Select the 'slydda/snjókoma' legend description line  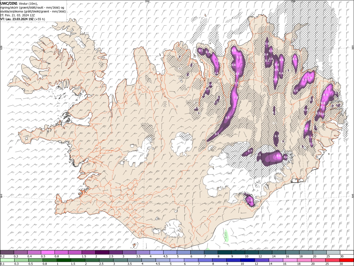coord(33,11)
